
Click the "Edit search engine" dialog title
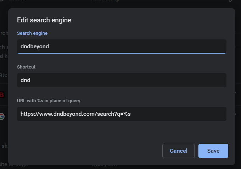click(x=44, y=20)
